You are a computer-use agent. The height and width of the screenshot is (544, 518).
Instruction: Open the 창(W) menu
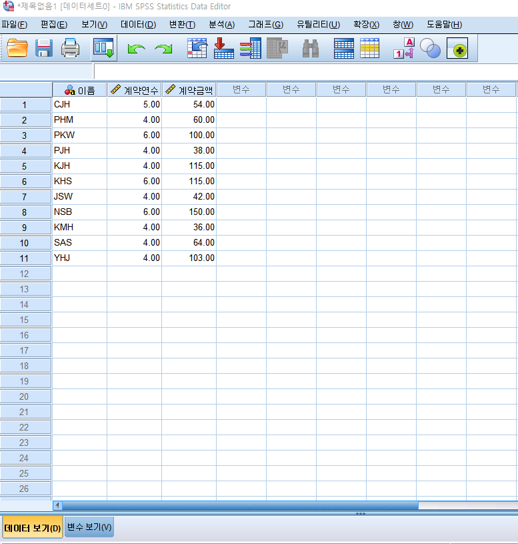pos(403,25)
